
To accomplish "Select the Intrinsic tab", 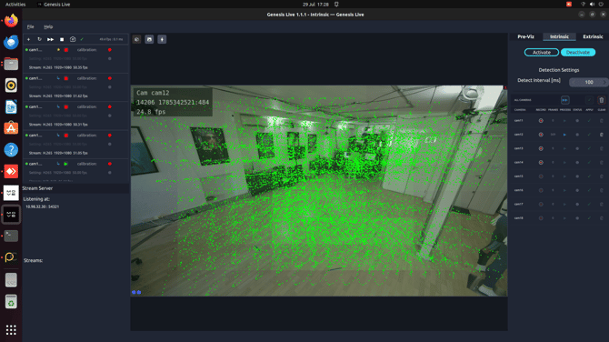I will 559,36.
